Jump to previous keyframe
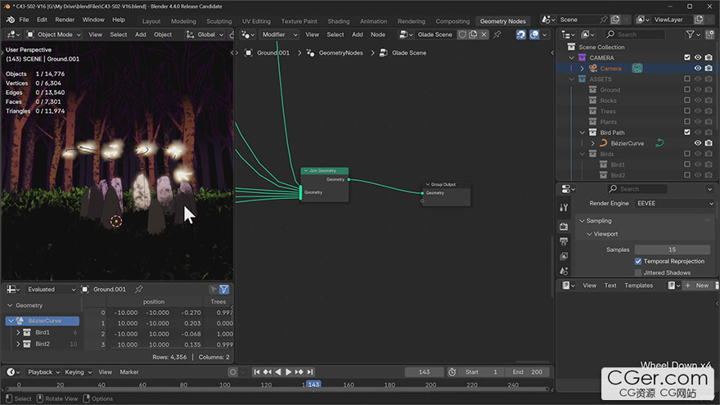720x405 pixels. click(268, 372)
